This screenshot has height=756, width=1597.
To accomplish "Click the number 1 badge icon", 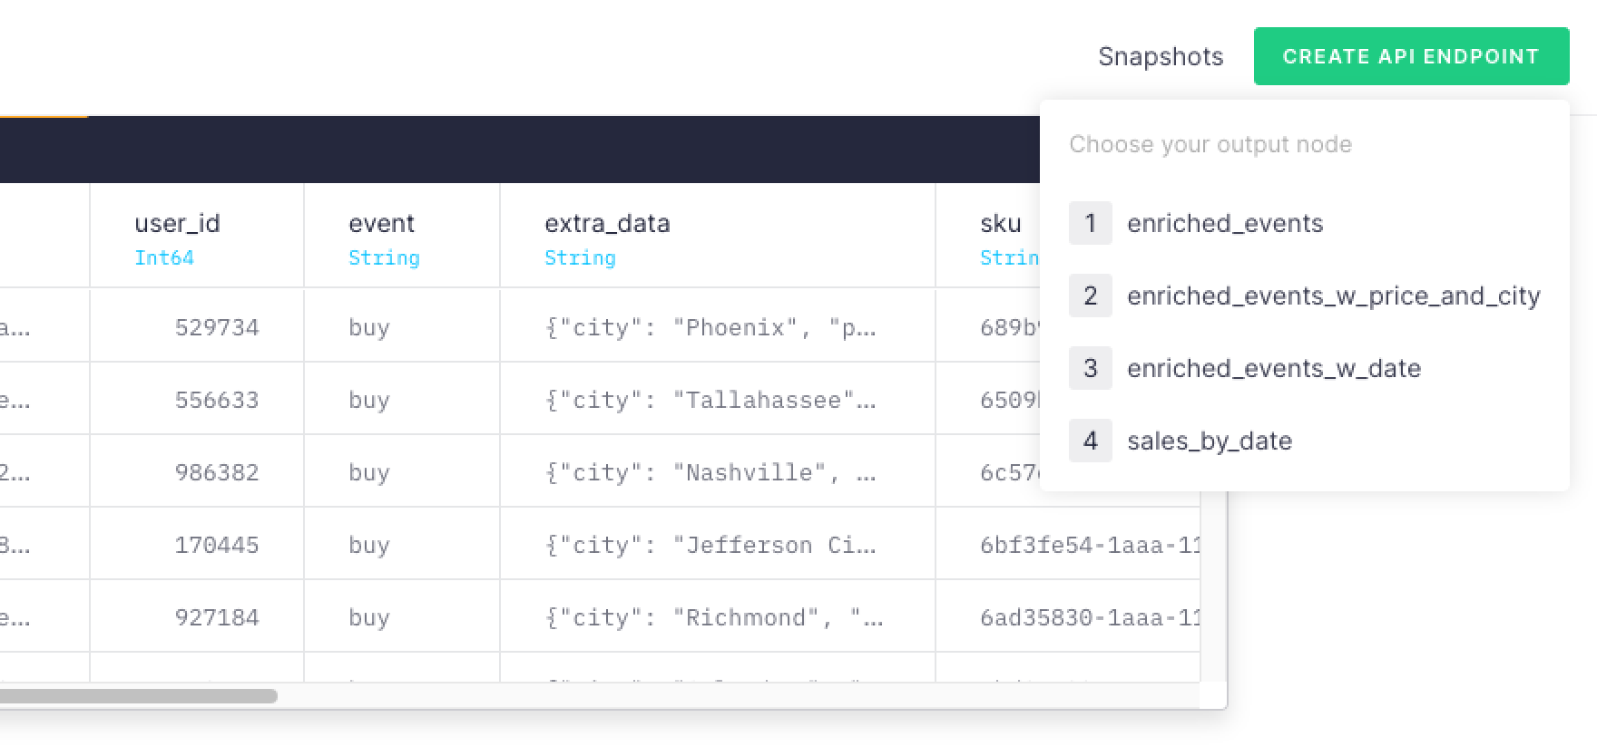I will 1091,223.
